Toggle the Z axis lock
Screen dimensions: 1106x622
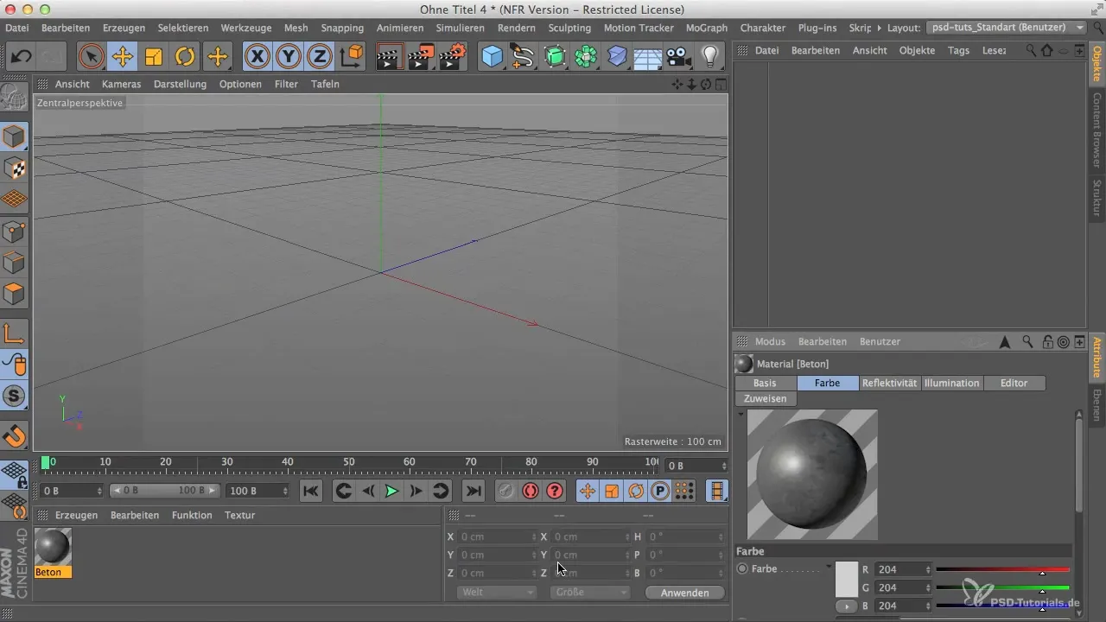coord(320,57)
